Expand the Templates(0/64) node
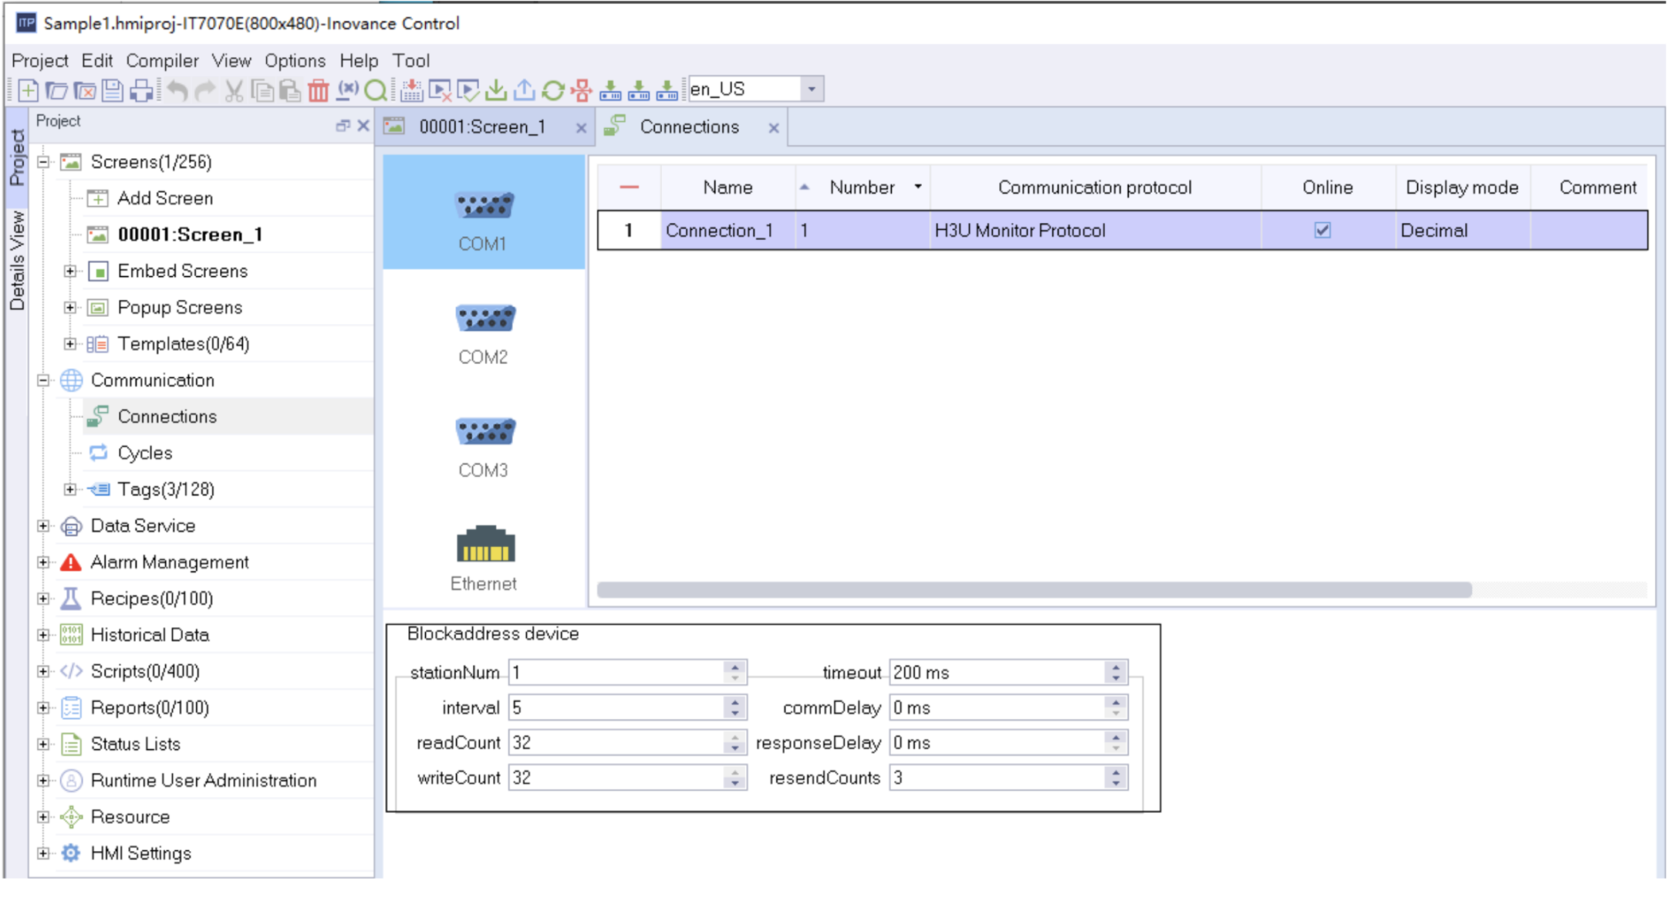 [70, 344]
